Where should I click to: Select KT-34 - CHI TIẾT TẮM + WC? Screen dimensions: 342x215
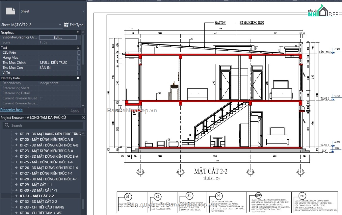click(41, 213)
